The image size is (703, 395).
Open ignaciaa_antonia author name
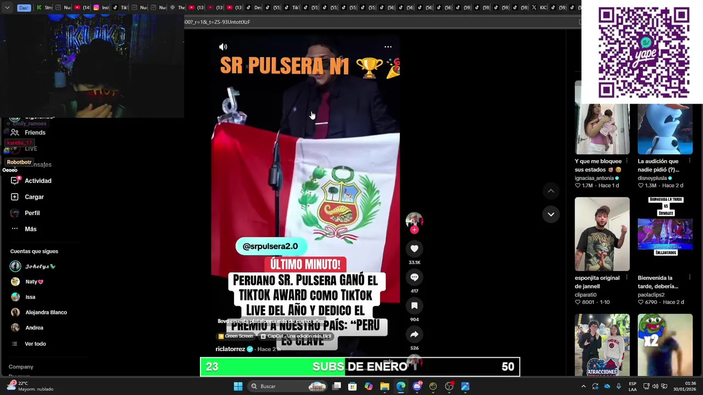594,178
